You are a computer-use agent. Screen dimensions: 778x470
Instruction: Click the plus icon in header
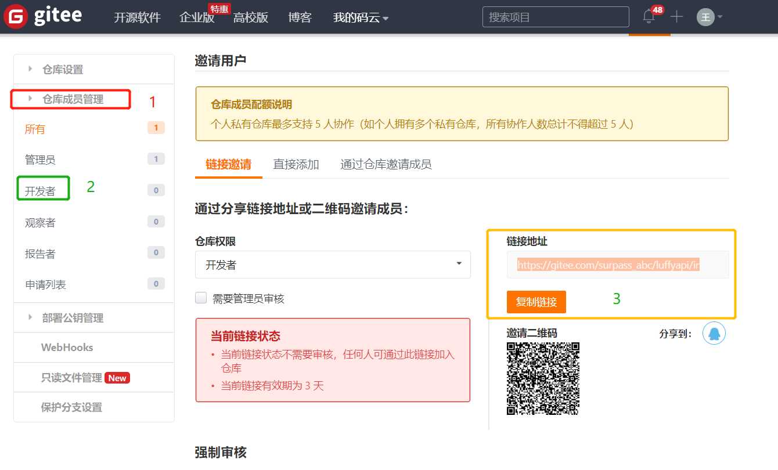[x=676, y=17]
